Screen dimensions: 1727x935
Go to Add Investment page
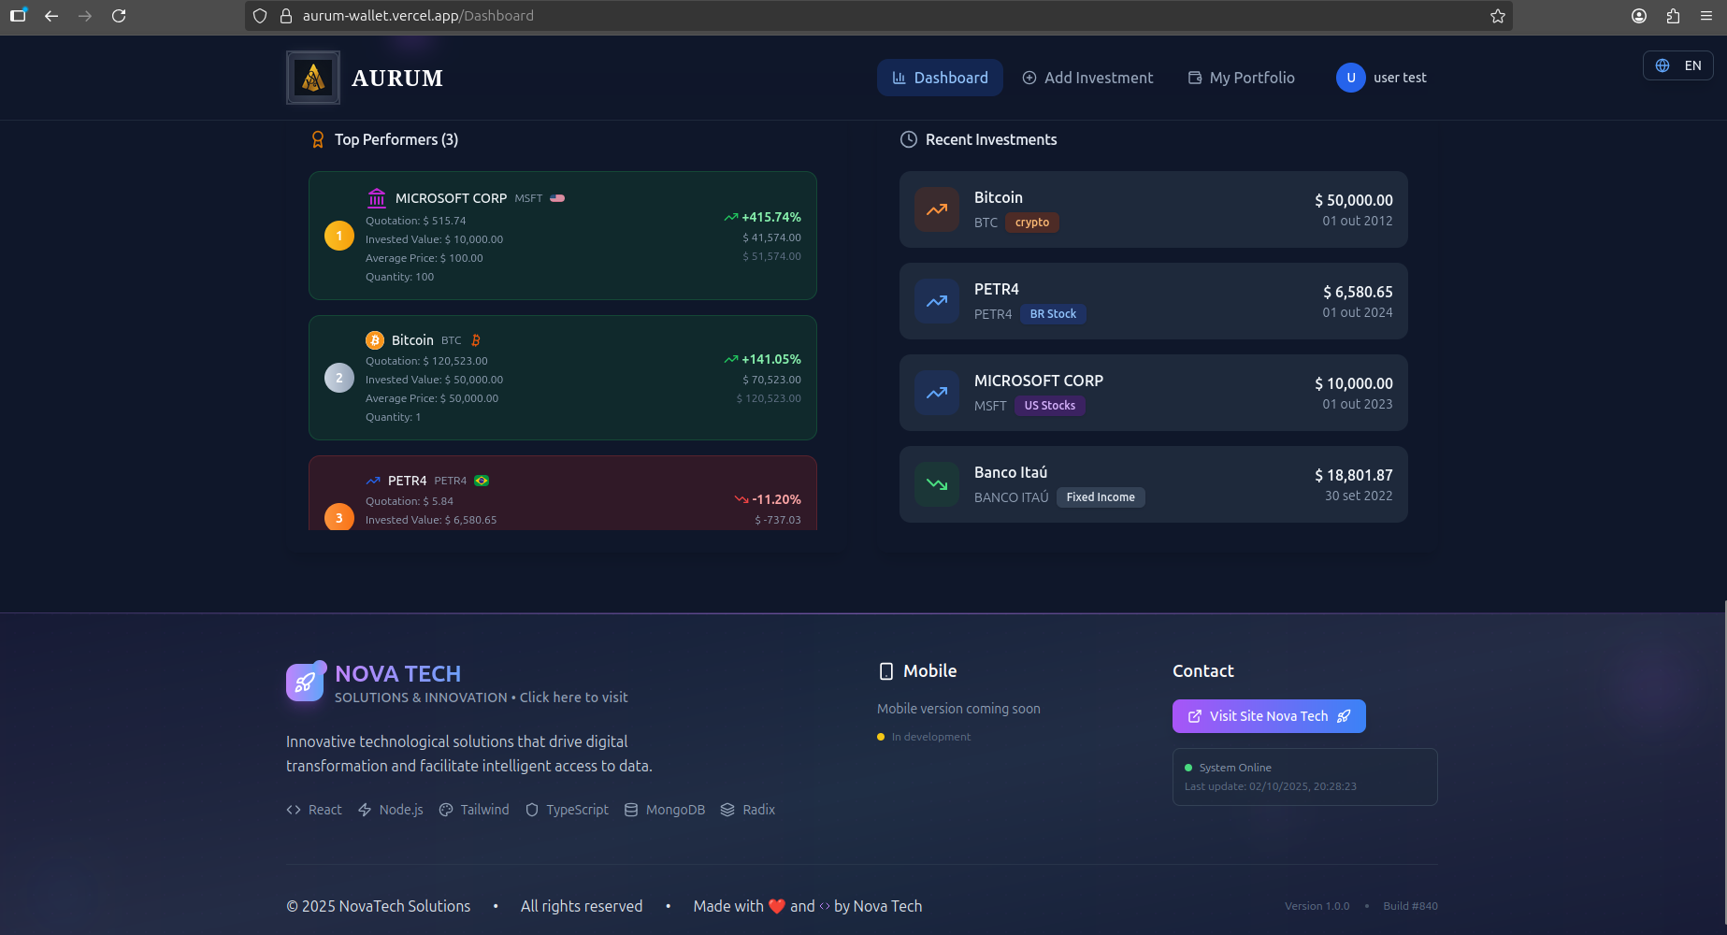click(1087, 78)
